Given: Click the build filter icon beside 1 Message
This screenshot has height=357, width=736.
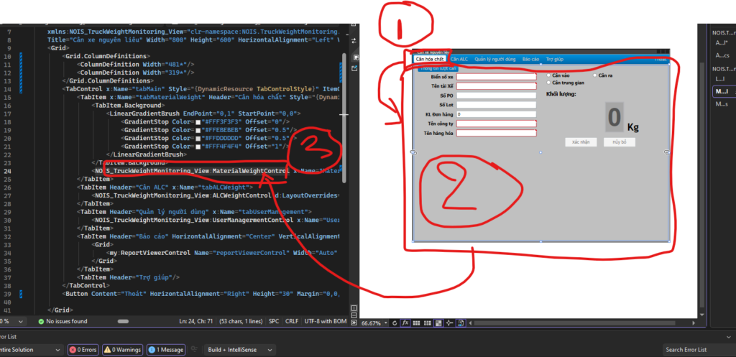Looking at the screenshot, I should [x=192, y=349].
